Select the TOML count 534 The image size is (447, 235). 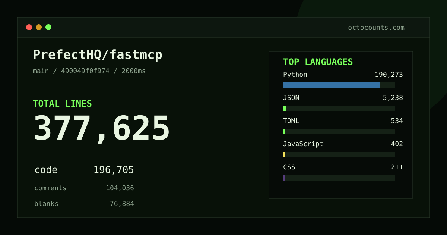pos(397,121)
